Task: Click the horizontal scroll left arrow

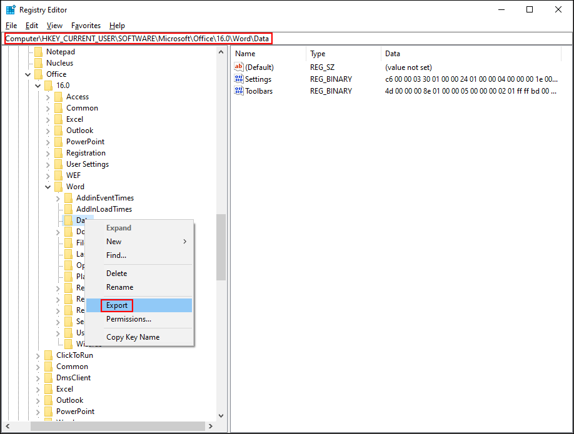Action: 8,426
